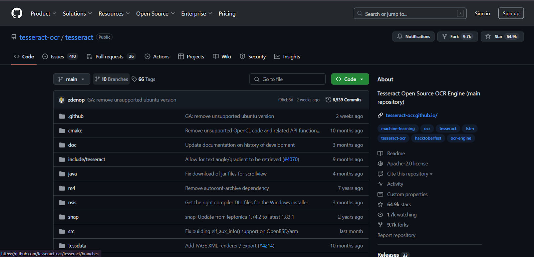Click the star icon beside Star
Image resolution: width=534 pixels, height=257 pixels.
(x=488, y=37)
